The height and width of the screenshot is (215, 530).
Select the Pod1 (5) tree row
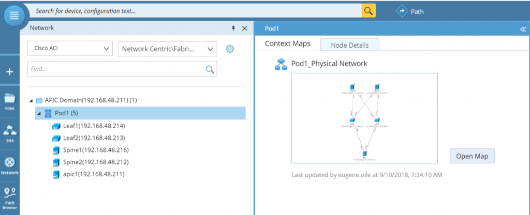pos(140,113)
